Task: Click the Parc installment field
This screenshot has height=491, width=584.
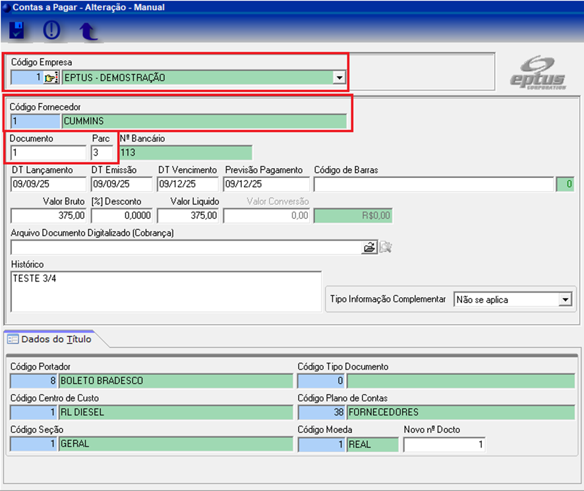Action: pos(102,153)
